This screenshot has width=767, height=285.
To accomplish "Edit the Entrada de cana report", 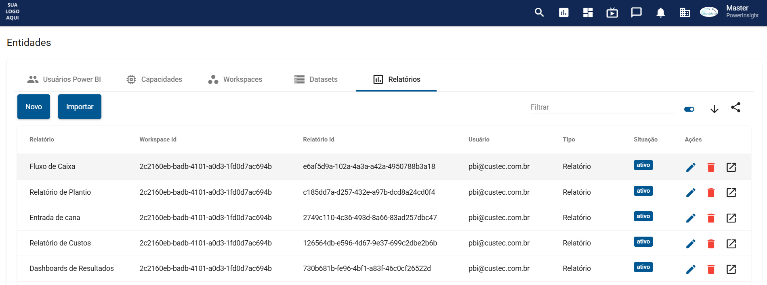I will 691,218.
